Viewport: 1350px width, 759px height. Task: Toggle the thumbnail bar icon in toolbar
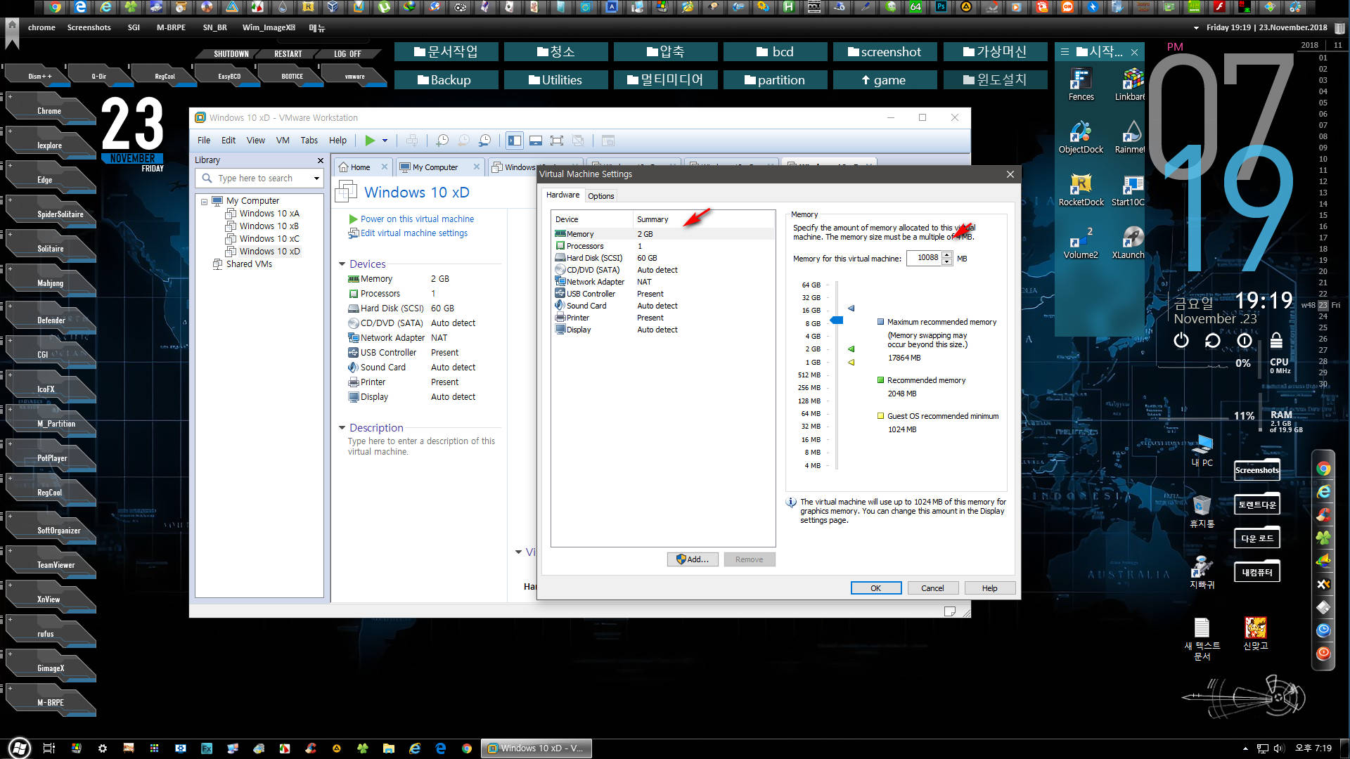(536, 141)
